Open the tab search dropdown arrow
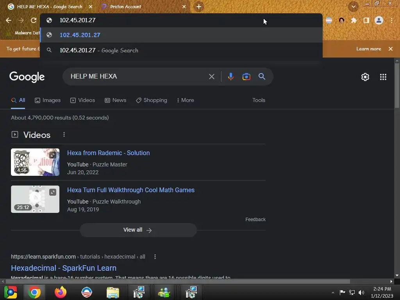 (x=353, y=7)
